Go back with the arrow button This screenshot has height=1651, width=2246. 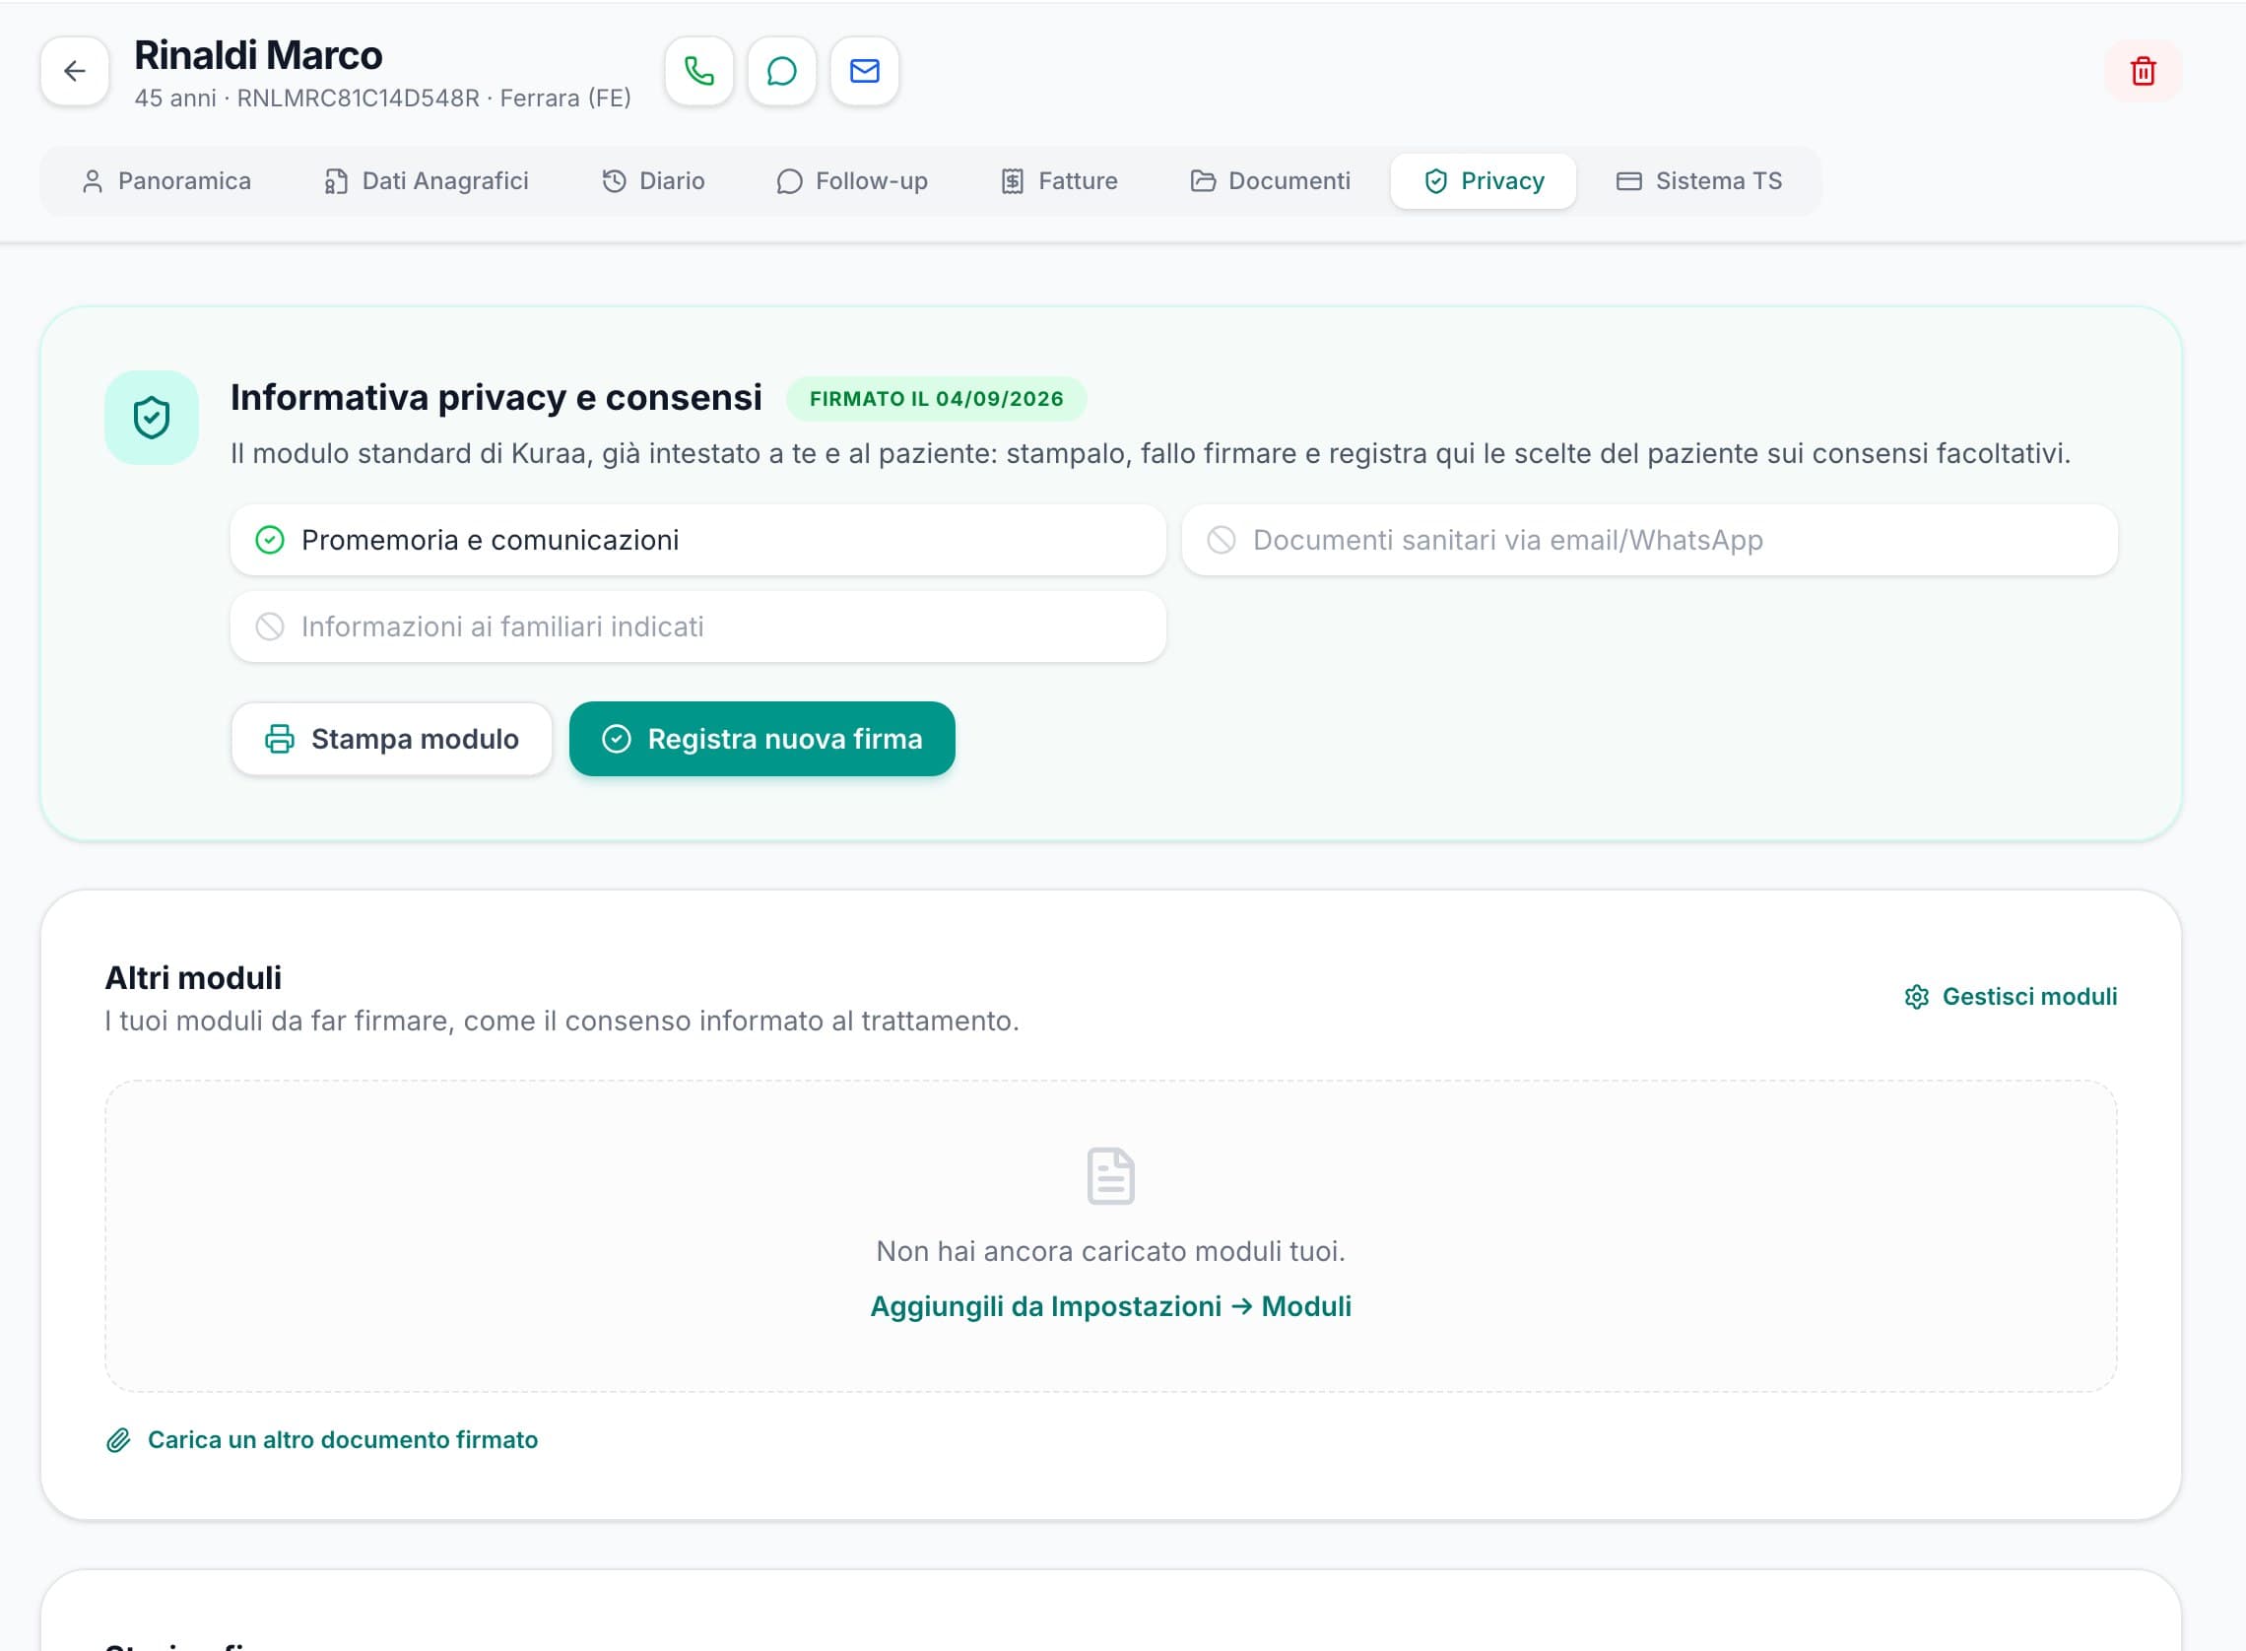tap(75, 71)
